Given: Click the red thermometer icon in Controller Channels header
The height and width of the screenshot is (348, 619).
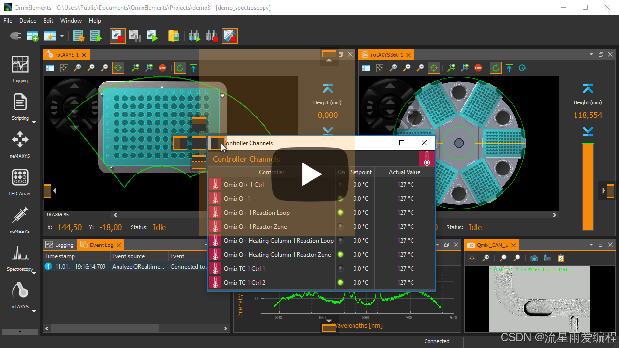Looking at the screenshot, I should point(427,159).
